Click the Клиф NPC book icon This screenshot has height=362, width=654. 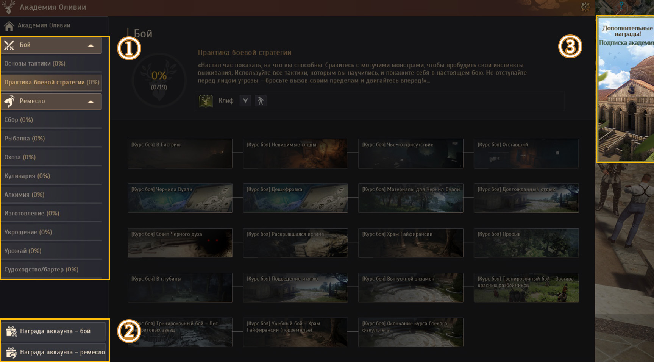(x=206, y=101)
